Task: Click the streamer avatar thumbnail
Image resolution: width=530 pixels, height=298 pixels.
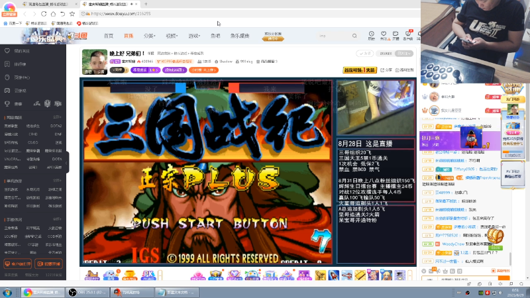Action: click(95, 62)
